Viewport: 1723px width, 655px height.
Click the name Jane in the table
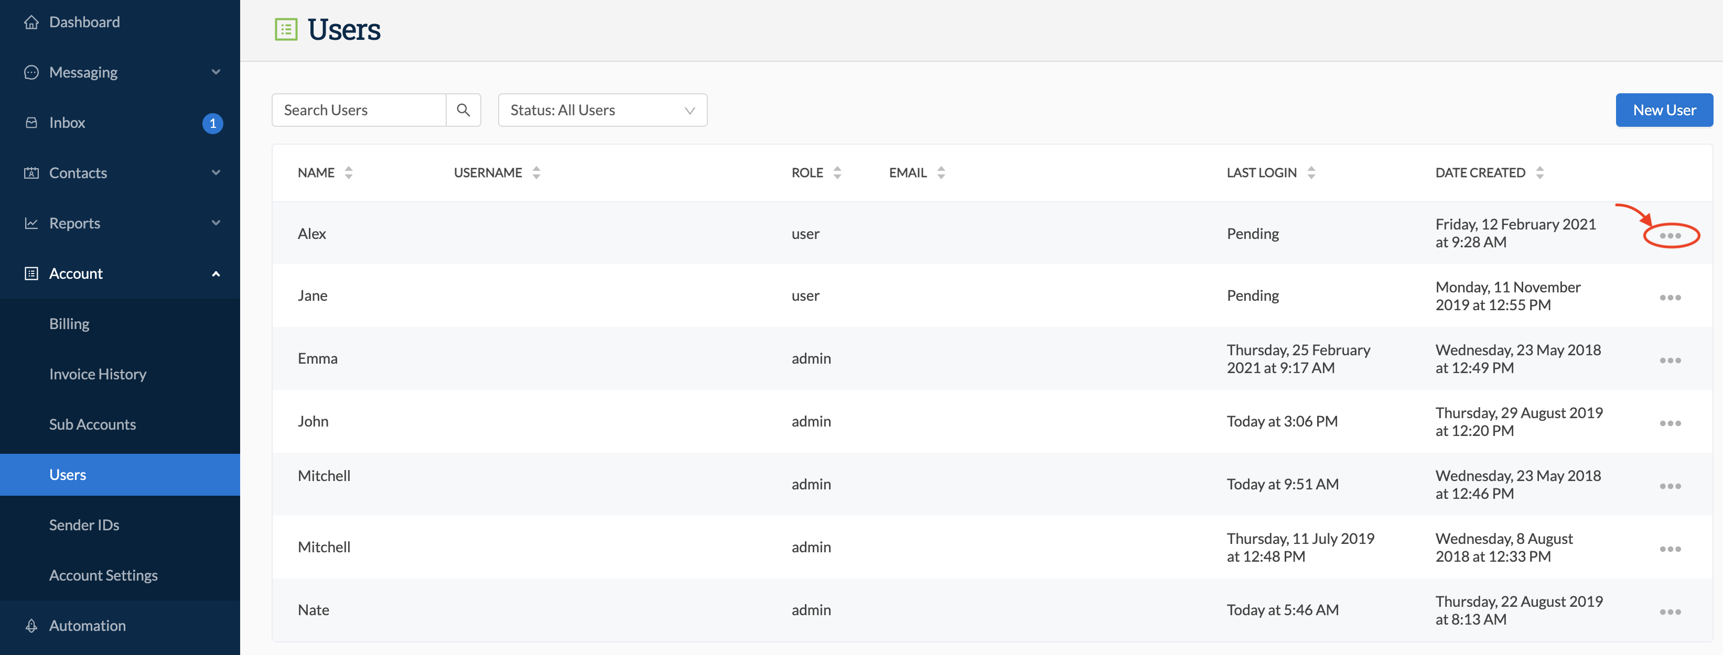click(313, 296)
